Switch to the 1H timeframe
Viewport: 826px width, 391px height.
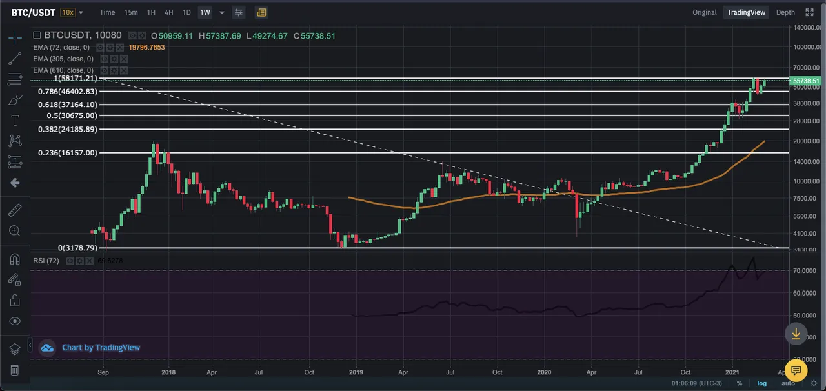tap(151, 12)
